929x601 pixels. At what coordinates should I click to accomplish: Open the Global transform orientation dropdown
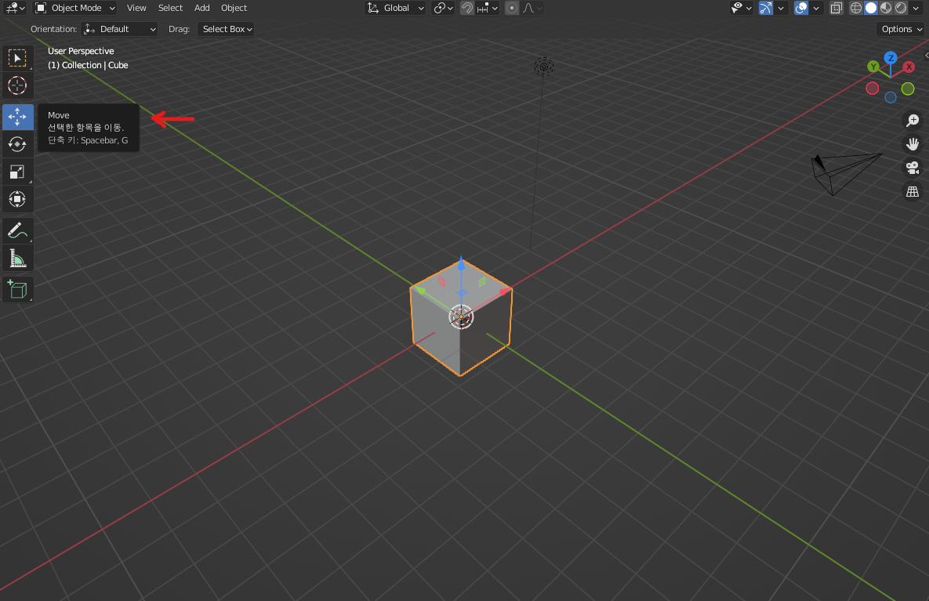[x=395, y=8]
